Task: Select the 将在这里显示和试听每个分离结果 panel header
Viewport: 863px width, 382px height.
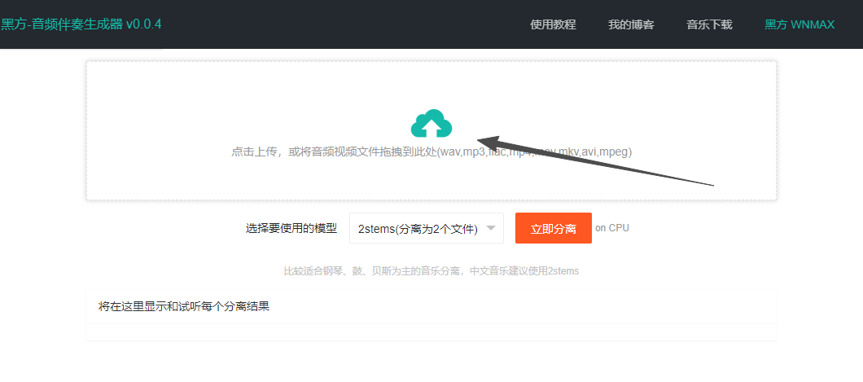Action: (x=184, y=307)
